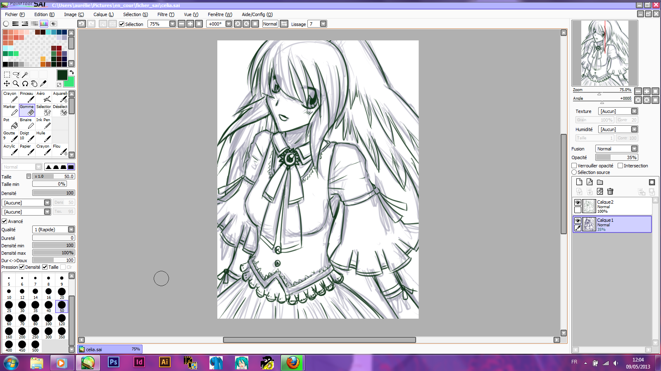Hide the Calque2 layer eye icon
Viewport: 661px width, 371px height.
578,202
